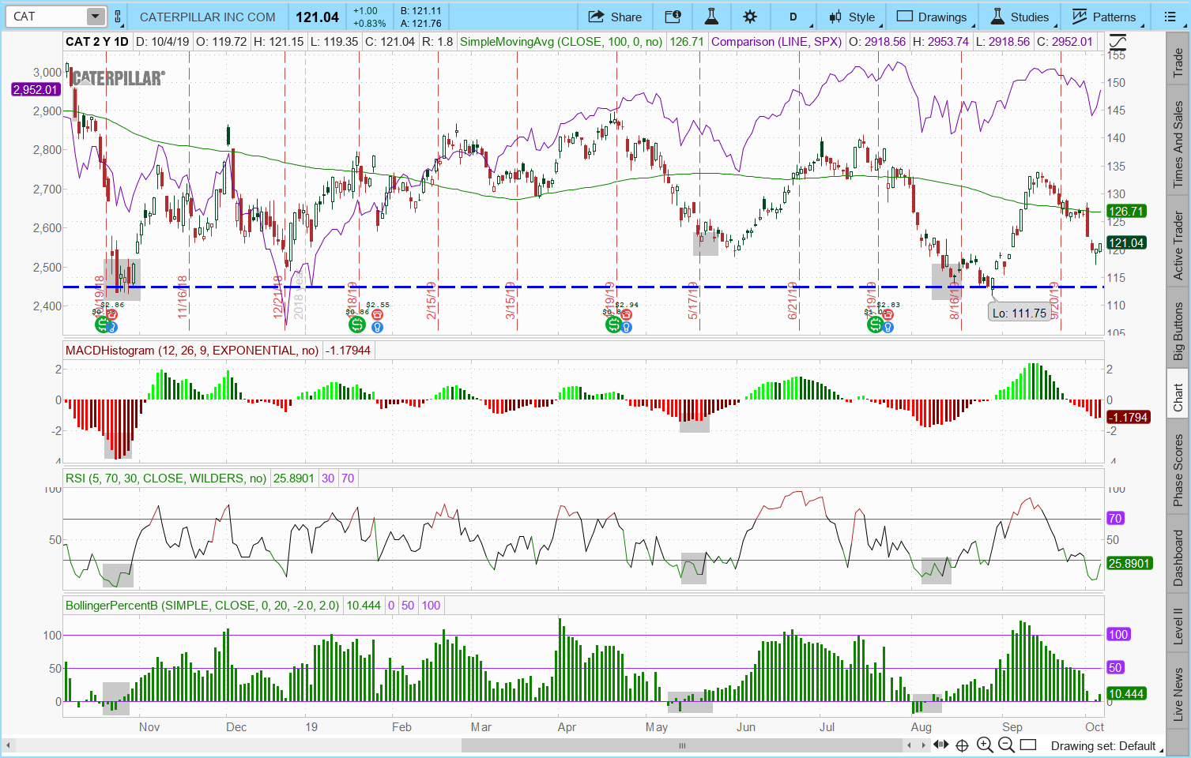Expand the Style dropdown menu

[x=852, y=17]
